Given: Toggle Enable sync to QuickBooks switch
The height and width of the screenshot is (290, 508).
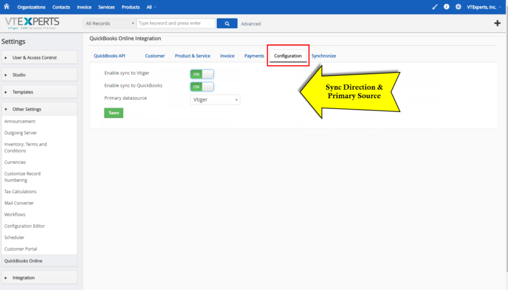Looking at the screenshot, I should tap(202, 87).
